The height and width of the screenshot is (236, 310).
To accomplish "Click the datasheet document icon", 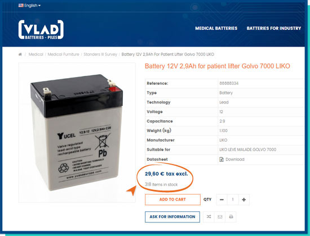I will coord(222,160).
